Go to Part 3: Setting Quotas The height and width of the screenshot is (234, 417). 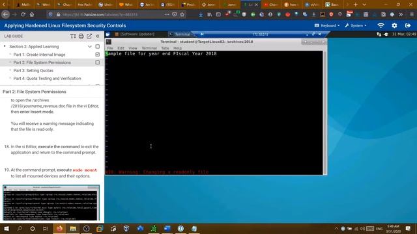tap(33, 70)
